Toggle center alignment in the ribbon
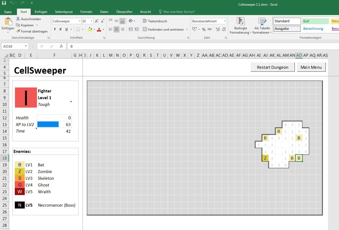 116,29
